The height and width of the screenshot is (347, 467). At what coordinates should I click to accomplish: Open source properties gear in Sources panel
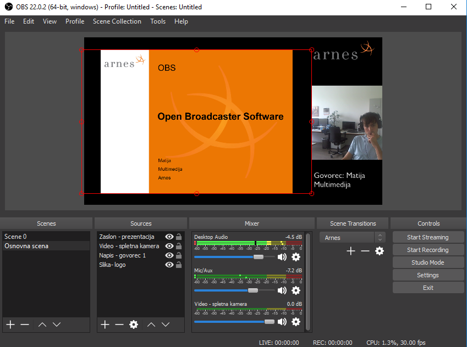coord(134,324)
